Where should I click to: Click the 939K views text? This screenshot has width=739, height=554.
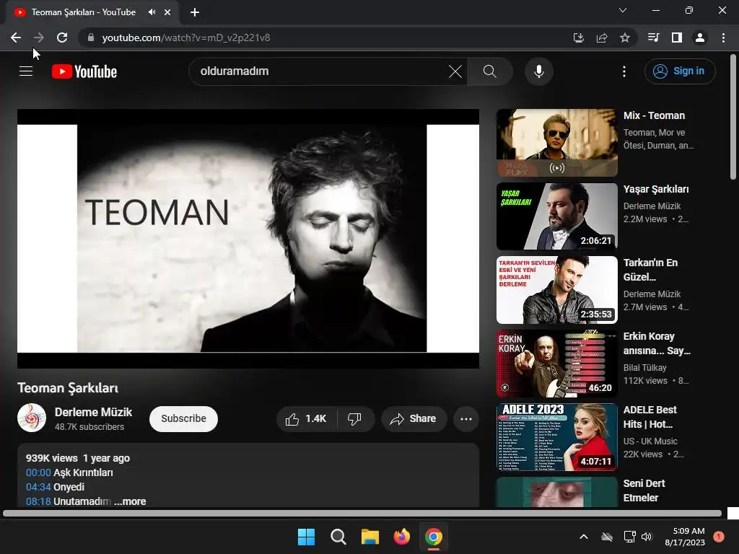tap(51, 458)
